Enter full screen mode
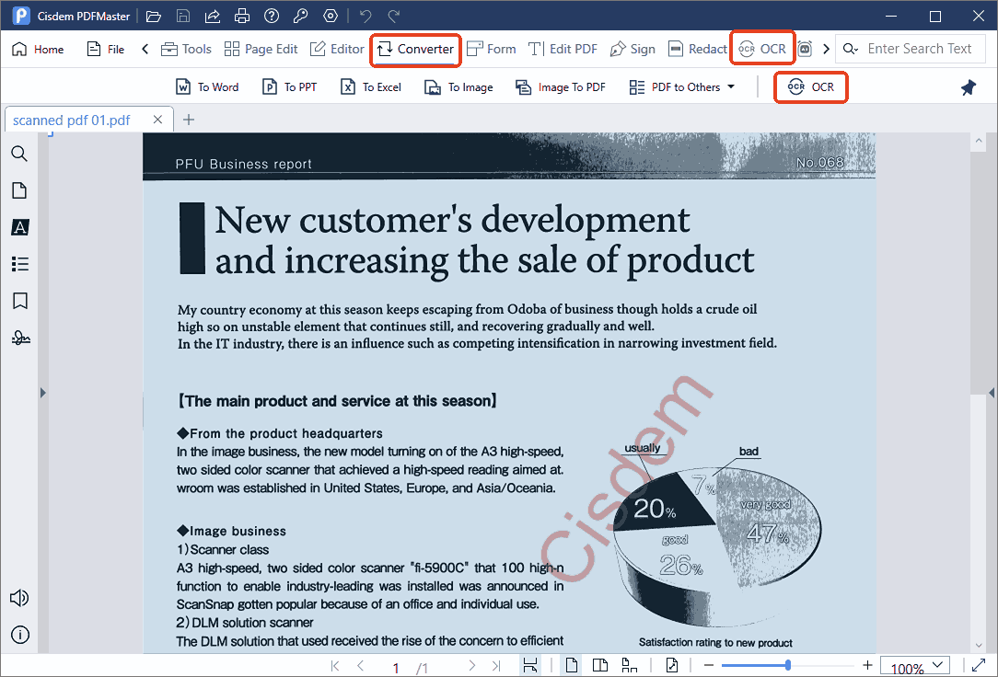 [979, 666]
